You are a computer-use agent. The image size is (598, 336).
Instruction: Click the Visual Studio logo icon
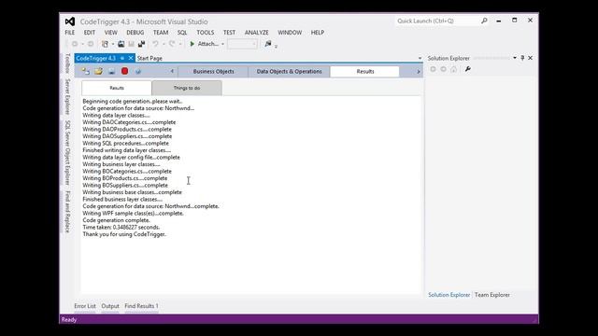click(70, 21)
